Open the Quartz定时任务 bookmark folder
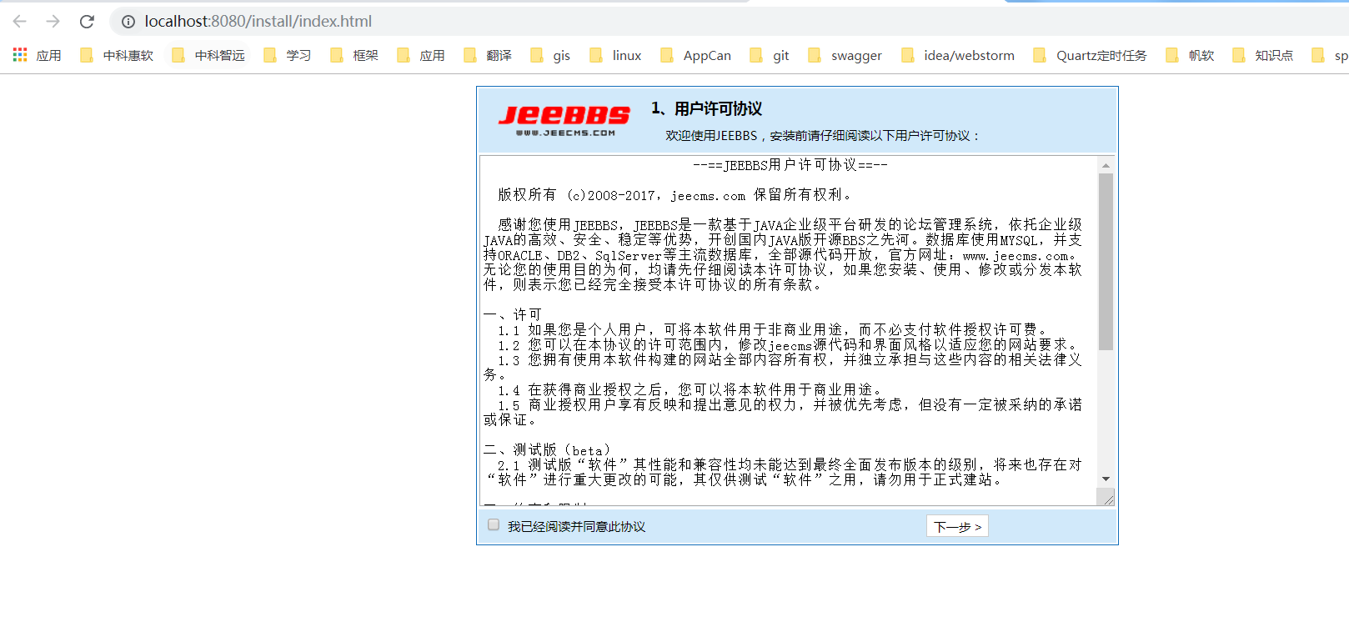 pyautogui.click(x=1091, y=55)
